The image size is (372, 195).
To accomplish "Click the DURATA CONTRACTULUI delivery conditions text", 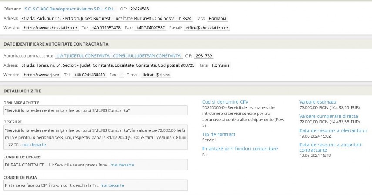I will point(57,165).
